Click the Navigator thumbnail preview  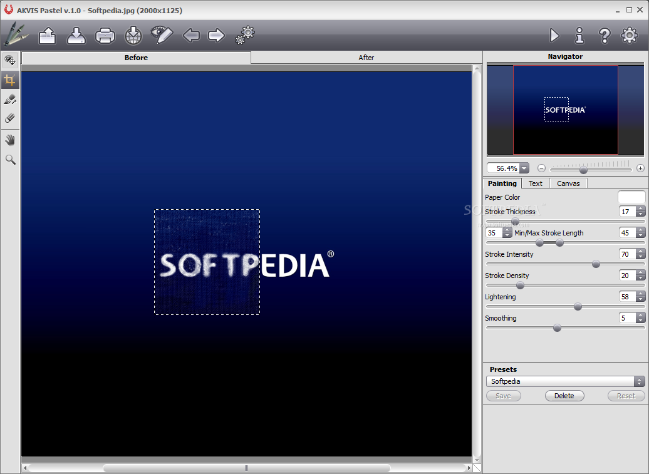click(566, 110)
